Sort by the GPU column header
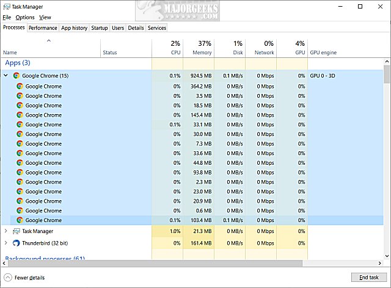The height and width of the screenshot is (288, 391). pyautogui.click(x=292, y=48)
